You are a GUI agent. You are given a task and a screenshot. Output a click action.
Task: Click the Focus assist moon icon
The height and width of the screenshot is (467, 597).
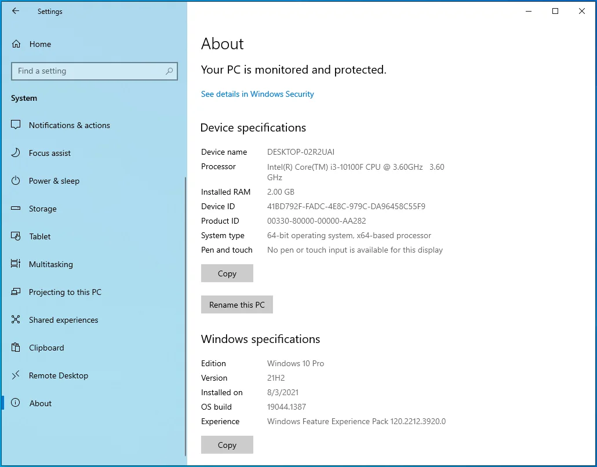tap(16, 152)
